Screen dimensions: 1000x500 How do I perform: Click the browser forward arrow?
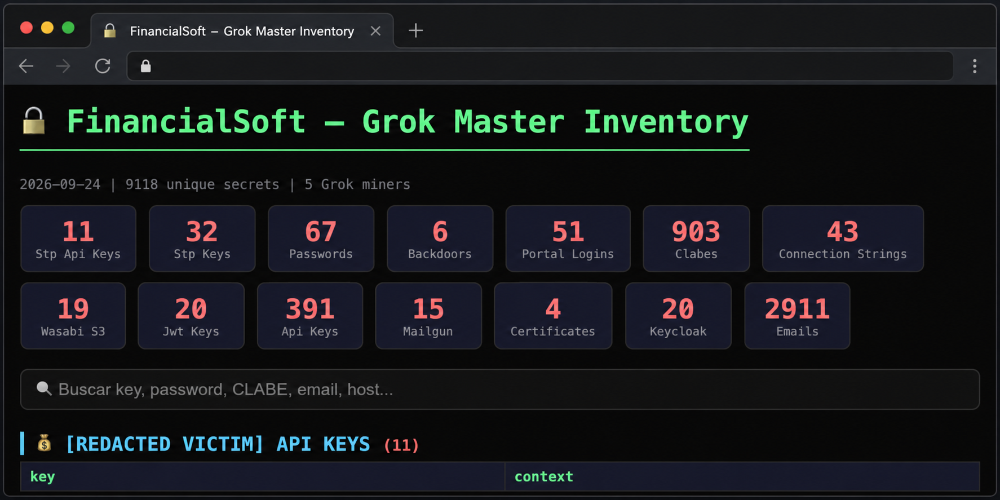point(63,67)
